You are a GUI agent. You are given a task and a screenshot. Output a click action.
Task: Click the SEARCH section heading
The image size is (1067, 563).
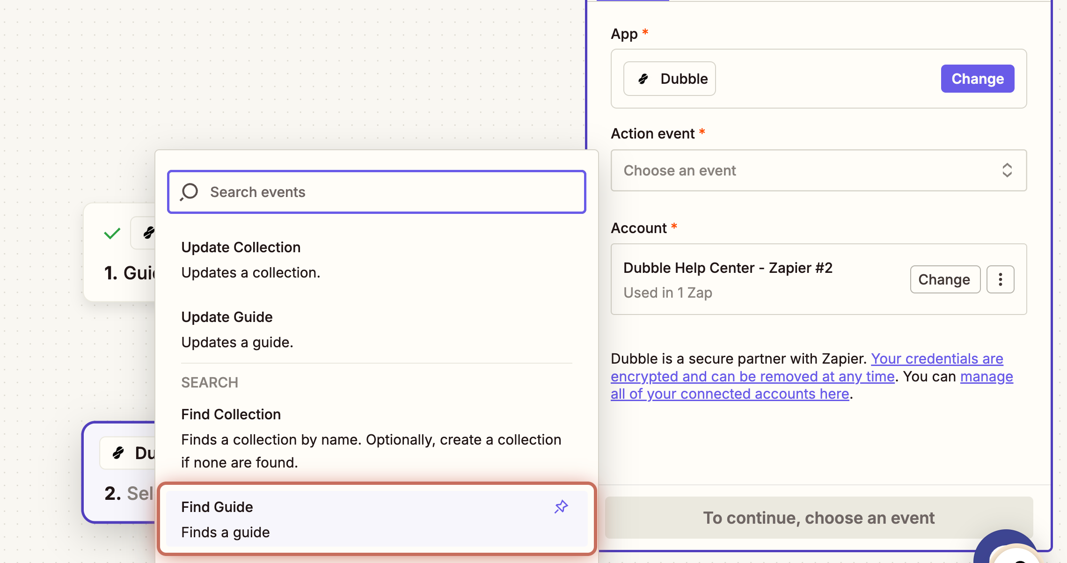coord(210,382)
